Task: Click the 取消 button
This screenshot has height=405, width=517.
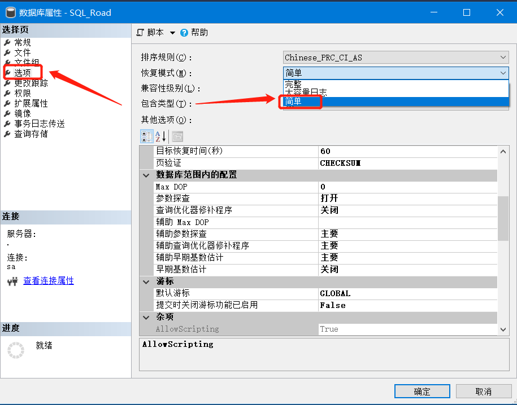Action: pos(483,391)
